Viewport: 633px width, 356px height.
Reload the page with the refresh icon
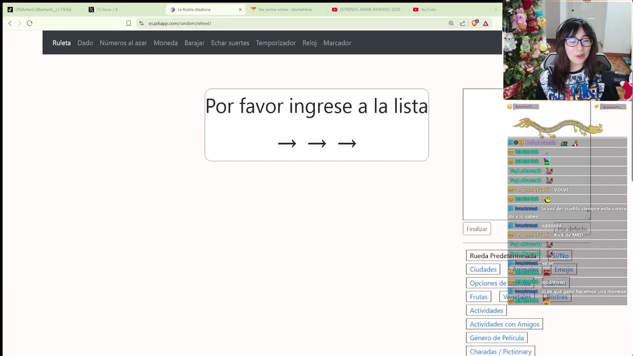click(30, 23)
